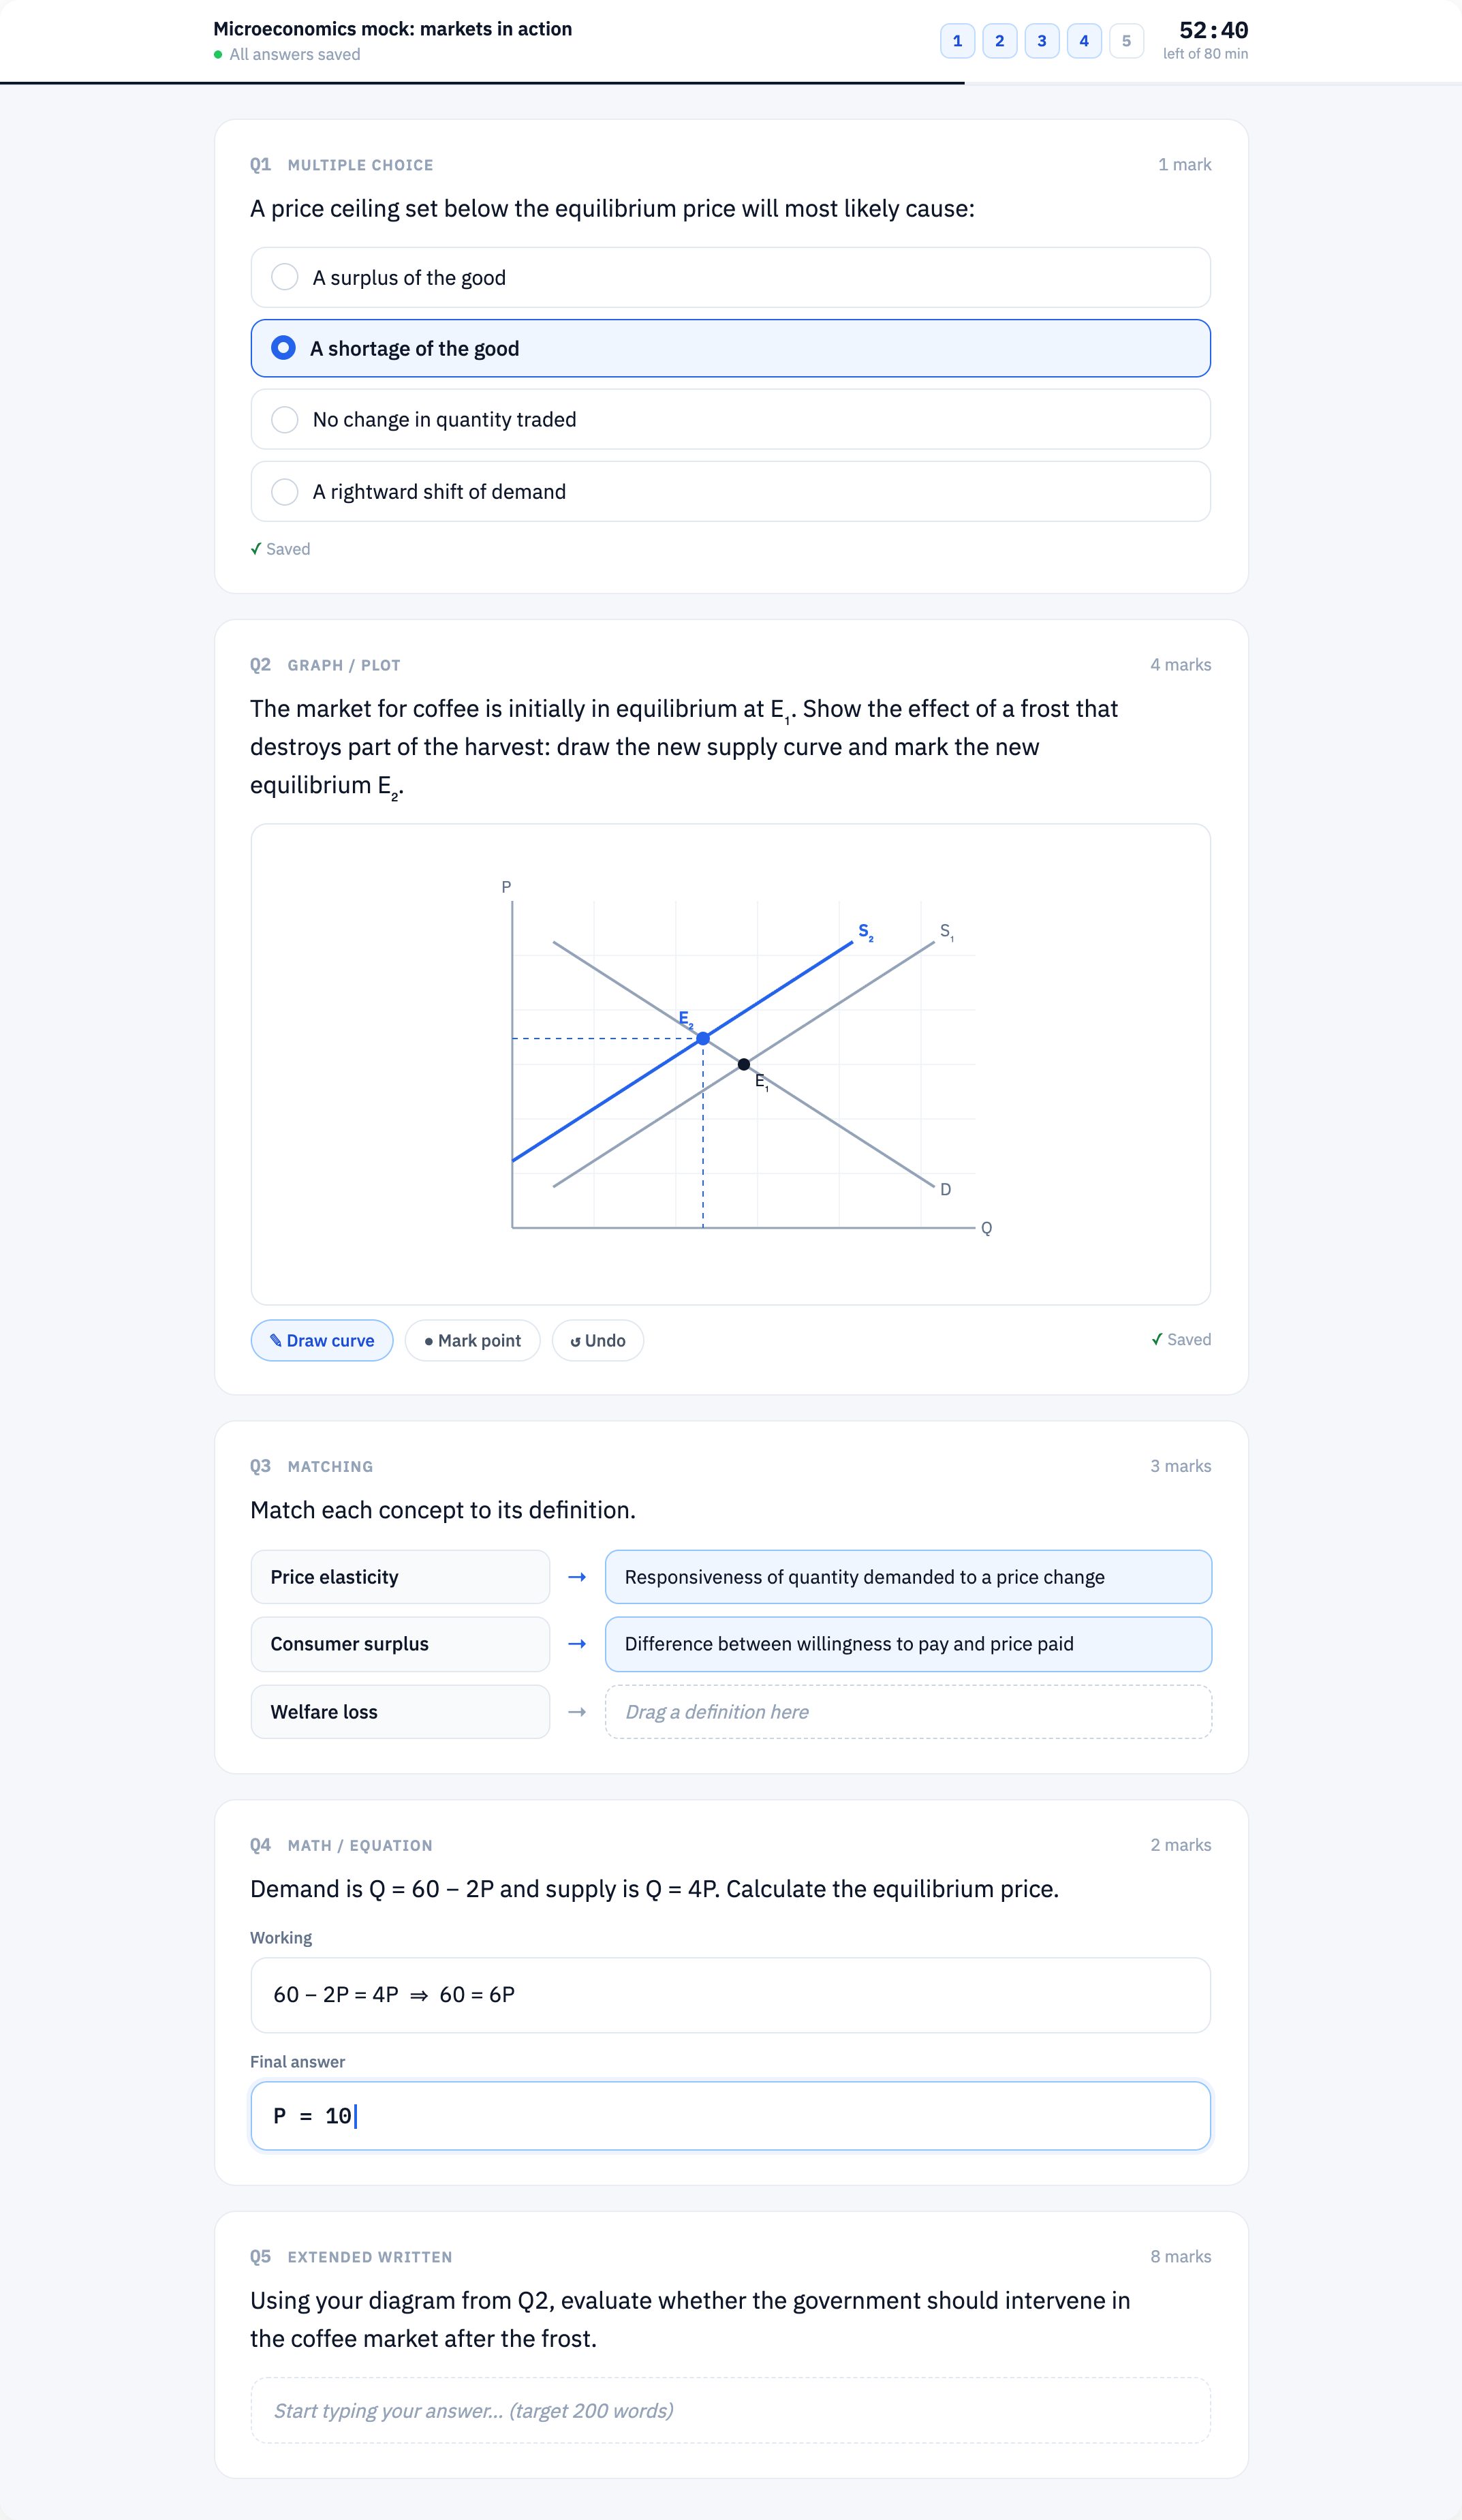Jump to question 5 in navigator
Screen dimensions: 1462x2520
(x=1126, y=41)
